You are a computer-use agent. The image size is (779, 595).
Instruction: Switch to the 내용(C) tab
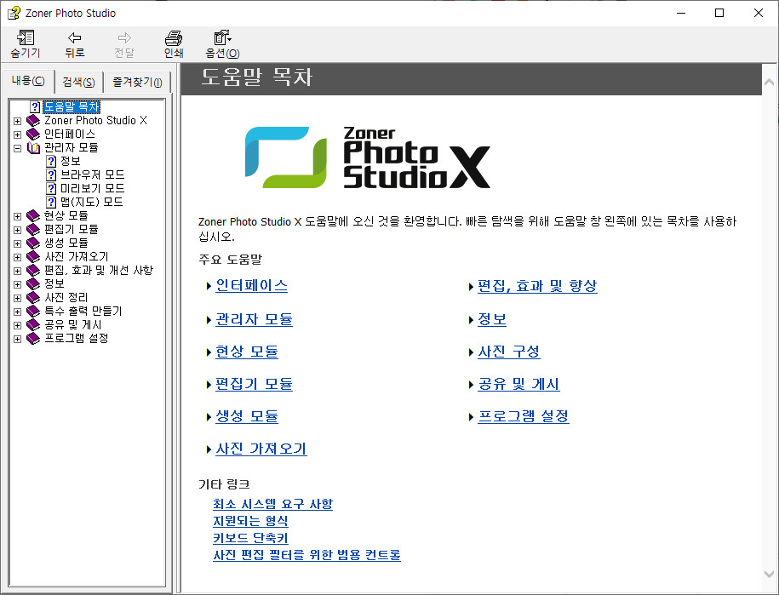(x=28, y=81)
